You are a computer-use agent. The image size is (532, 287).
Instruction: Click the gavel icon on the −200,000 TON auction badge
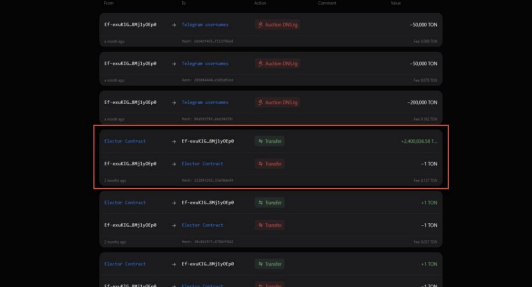261,103
